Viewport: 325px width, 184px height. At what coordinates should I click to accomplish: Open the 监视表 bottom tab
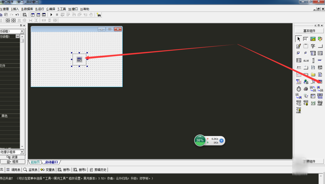pyautogui.click(x=31, y=170)
